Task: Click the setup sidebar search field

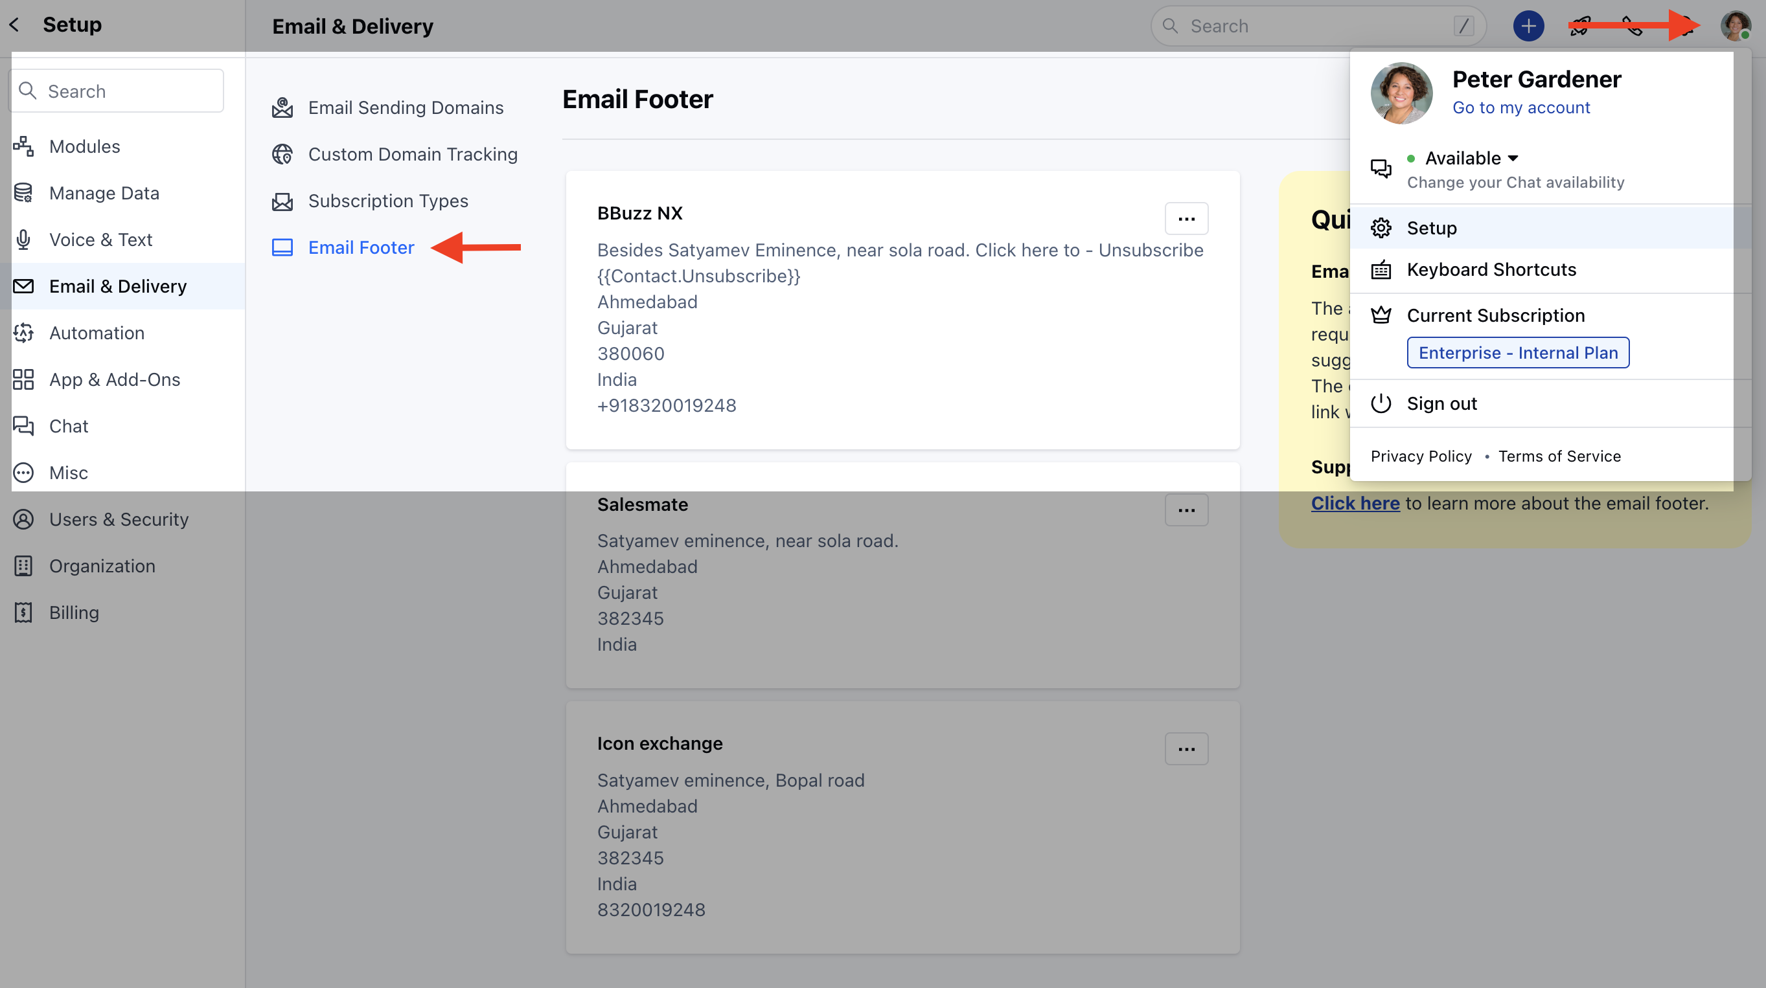Action: [117, 91]
